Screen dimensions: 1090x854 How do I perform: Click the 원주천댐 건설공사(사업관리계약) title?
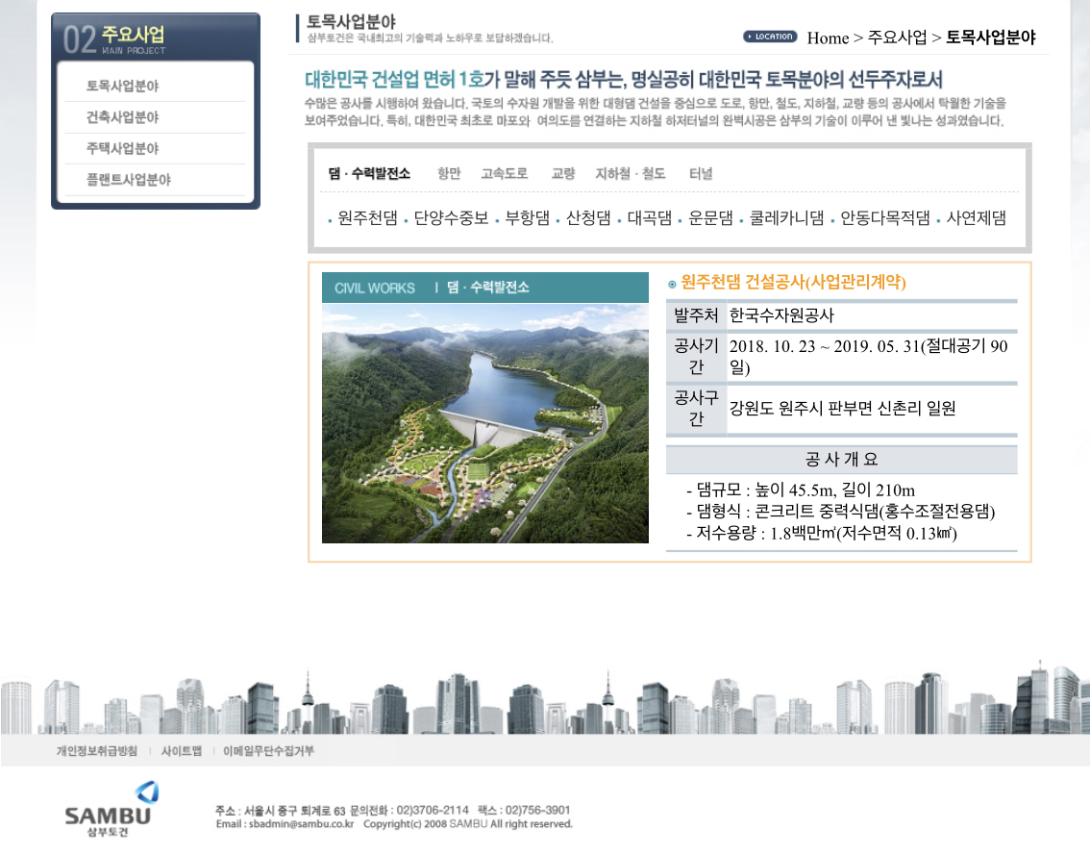point(792,282)
